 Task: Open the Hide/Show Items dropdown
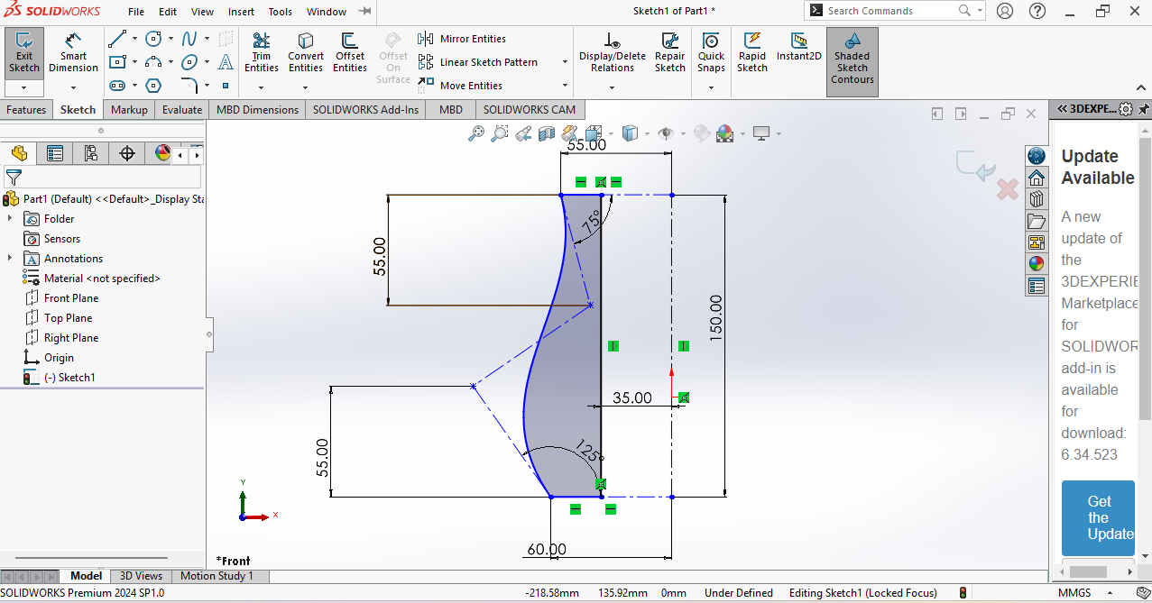click(x=683, y=133)
